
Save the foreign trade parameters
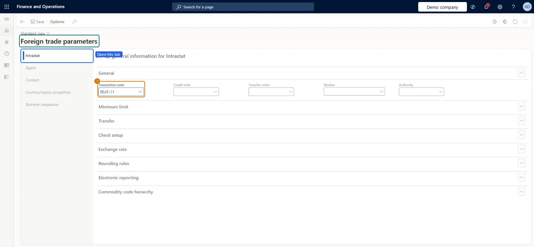(37, 22)
